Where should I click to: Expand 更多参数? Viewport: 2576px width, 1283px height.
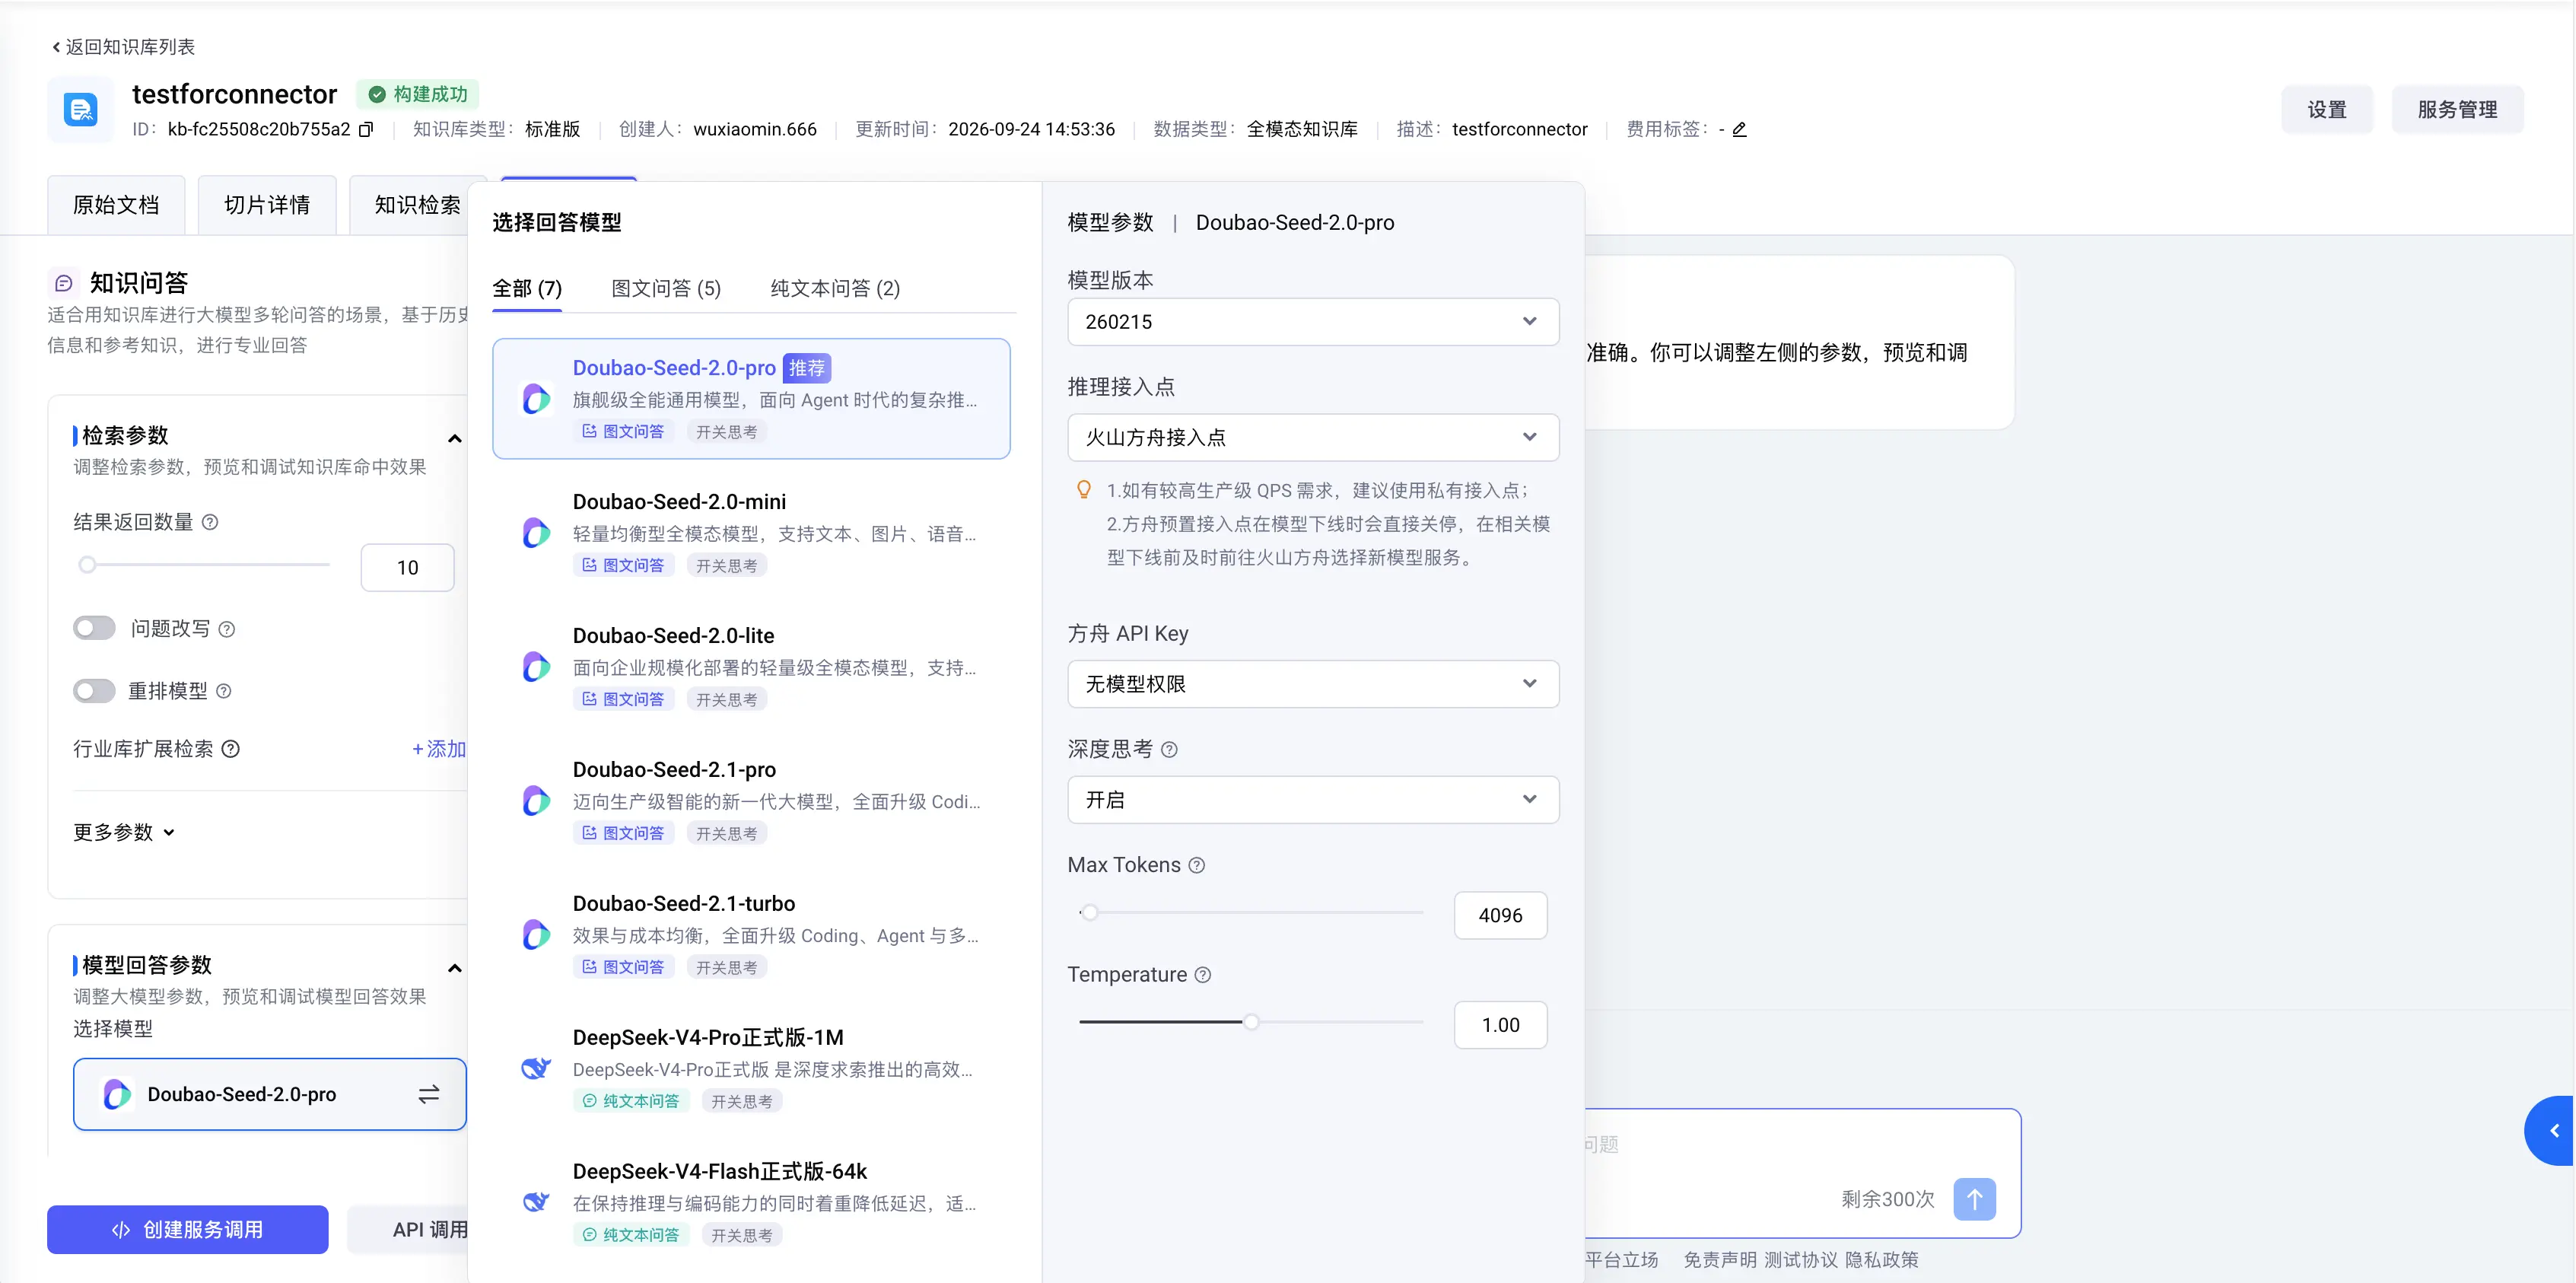(x=124, y=832)
